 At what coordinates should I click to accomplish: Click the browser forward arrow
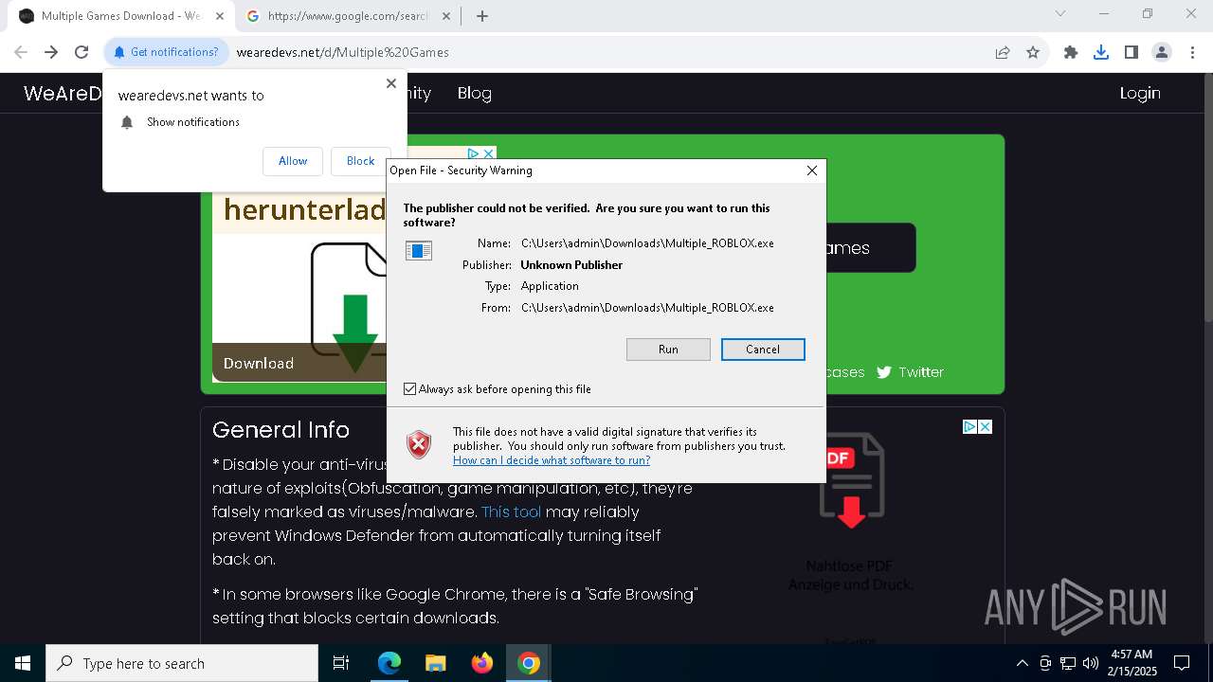[51, 52]
